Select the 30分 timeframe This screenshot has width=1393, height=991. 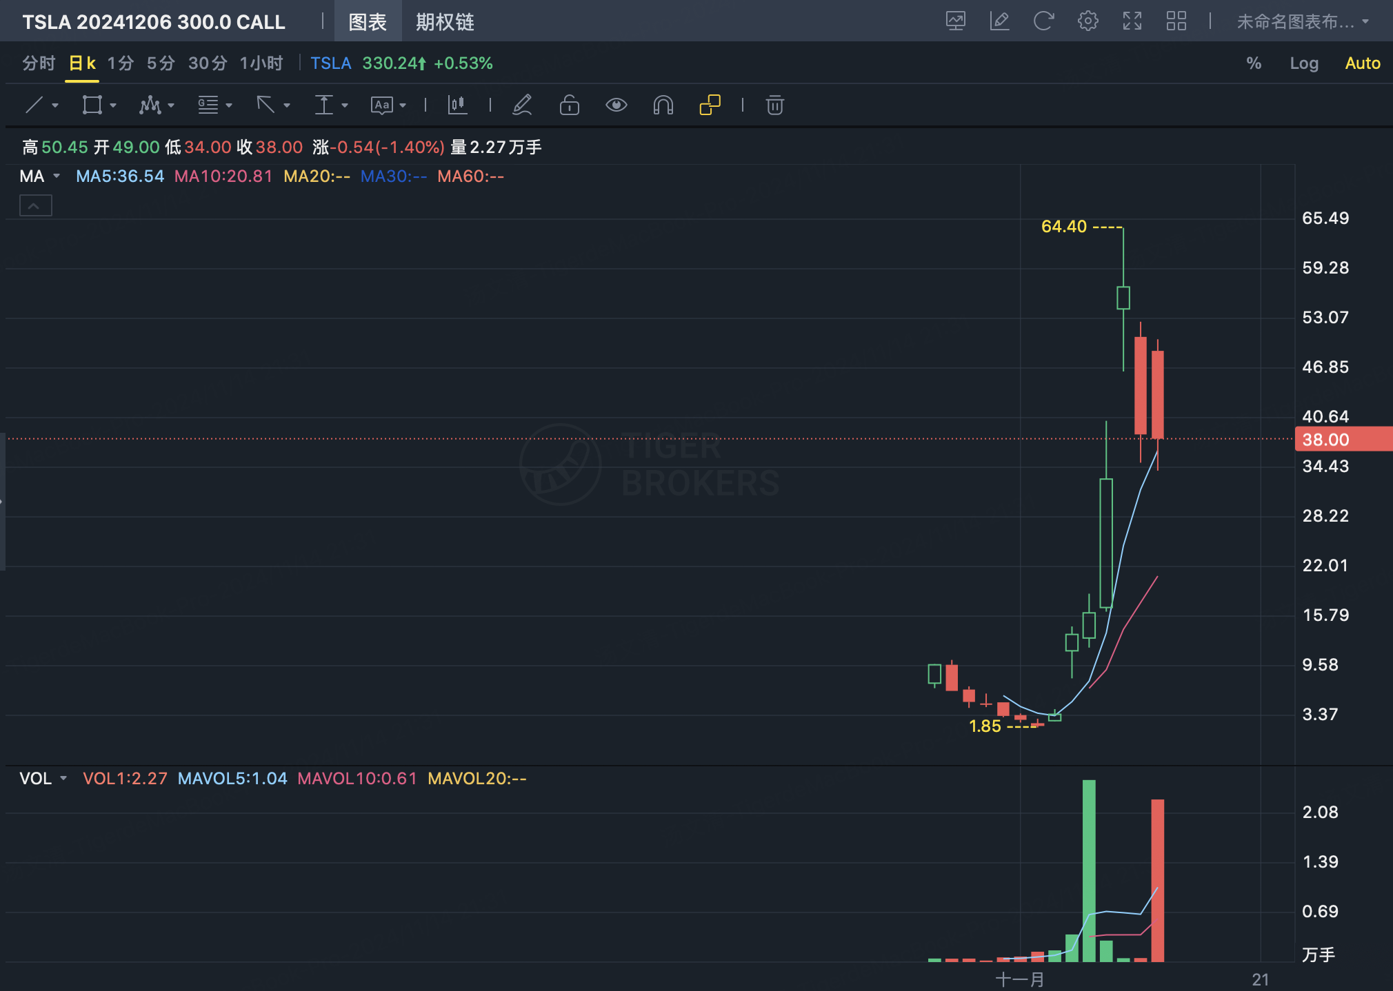coord(208,63)
